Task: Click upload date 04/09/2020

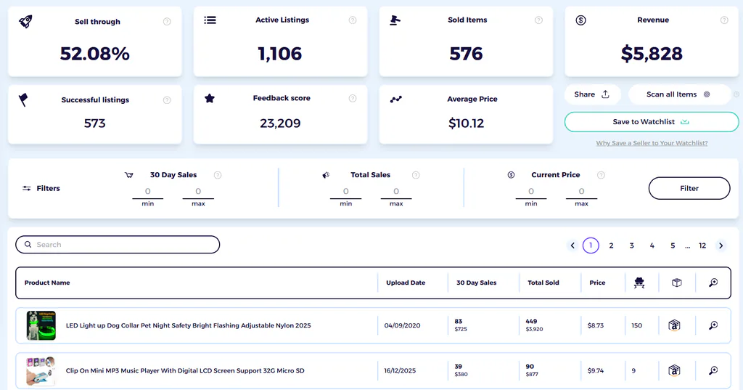Action: [x=402, y=325]
